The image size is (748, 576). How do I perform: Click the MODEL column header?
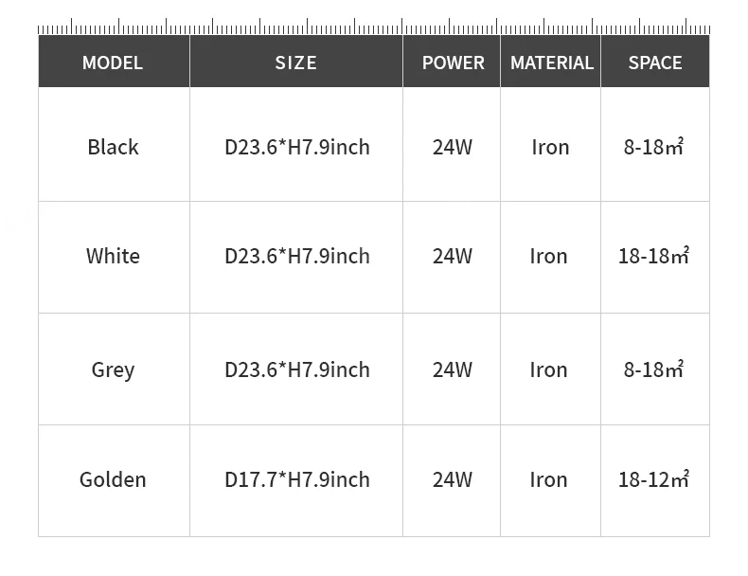coord(114,62)
